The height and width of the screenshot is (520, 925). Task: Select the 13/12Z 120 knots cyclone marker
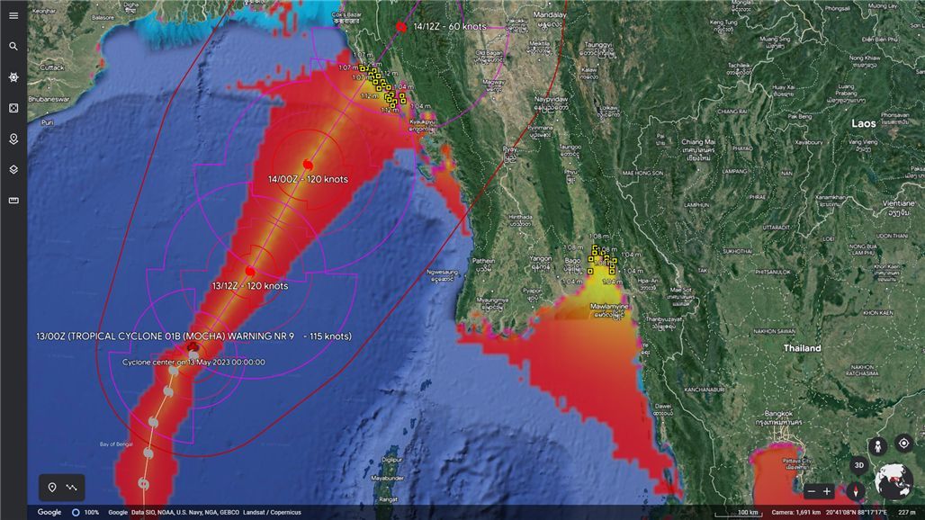click(250, 271)
